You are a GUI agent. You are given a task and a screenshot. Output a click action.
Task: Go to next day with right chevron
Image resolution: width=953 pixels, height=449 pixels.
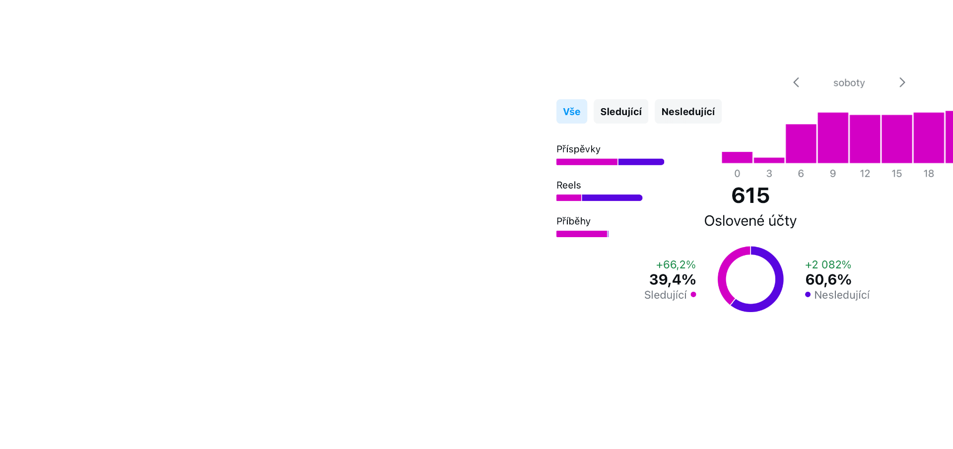(902, 82)
